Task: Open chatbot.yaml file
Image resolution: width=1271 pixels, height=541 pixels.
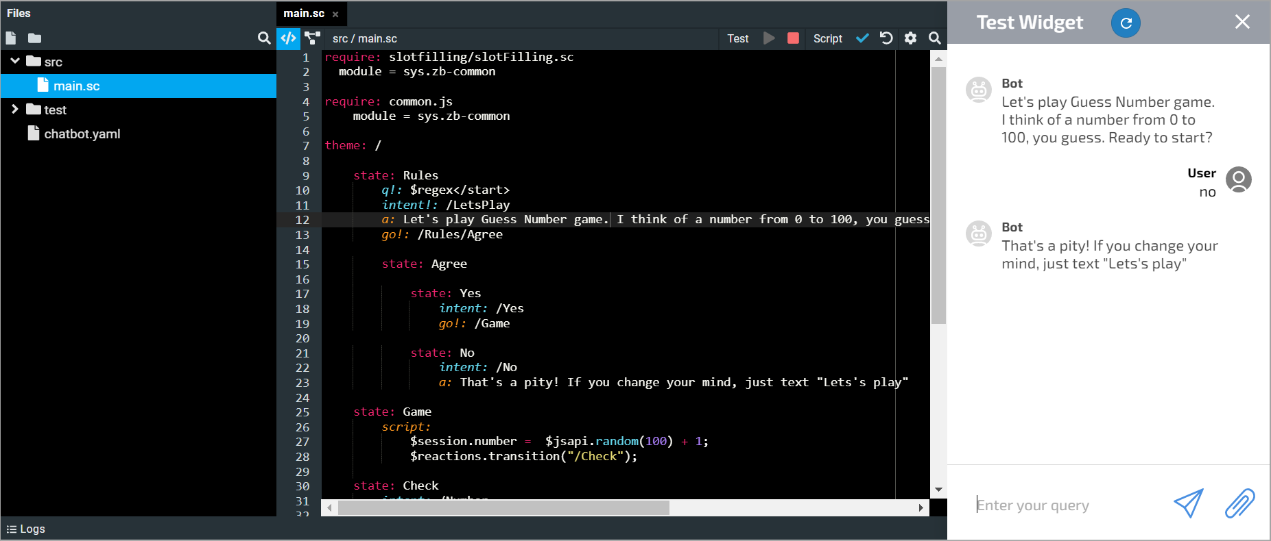Action: point(82,134)
